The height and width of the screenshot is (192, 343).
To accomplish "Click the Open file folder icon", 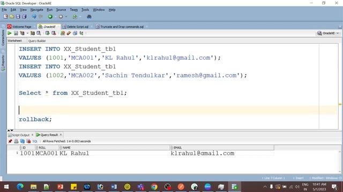I will coord(12,17).
